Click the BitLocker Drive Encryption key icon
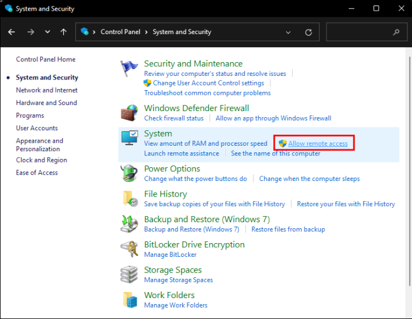This screenshot has width=412, height=319. 130,249
